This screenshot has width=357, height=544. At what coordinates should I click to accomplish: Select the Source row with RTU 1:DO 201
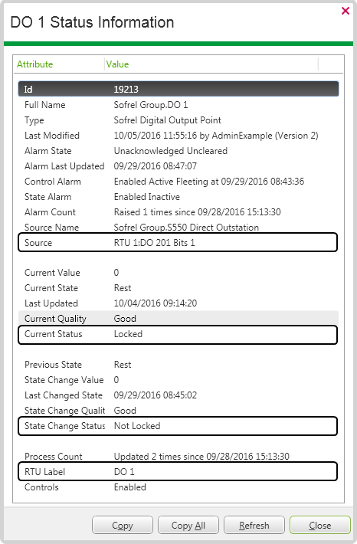(178, 242)
